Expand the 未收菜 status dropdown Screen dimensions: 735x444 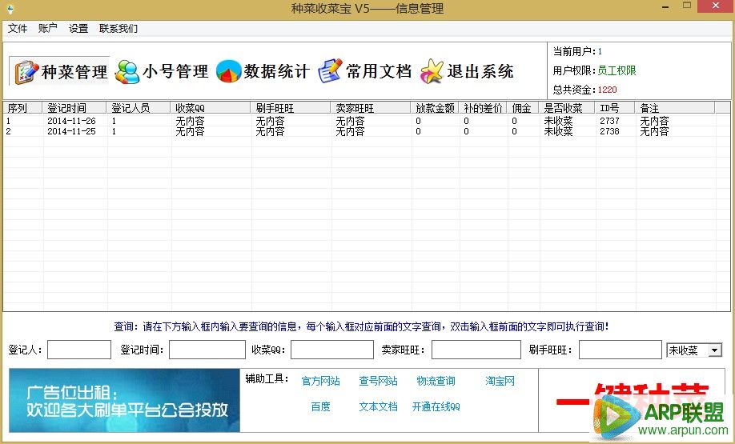pyautogui.click(x=714, y=350)
